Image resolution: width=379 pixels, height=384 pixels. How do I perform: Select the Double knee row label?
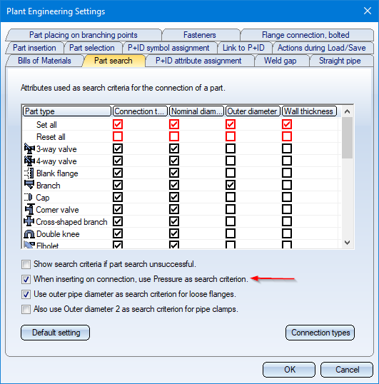[58, 234]
